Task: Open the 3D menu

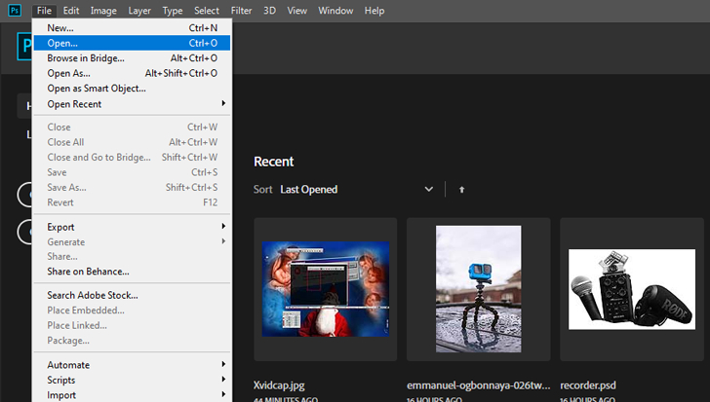Action: (269, 11)
